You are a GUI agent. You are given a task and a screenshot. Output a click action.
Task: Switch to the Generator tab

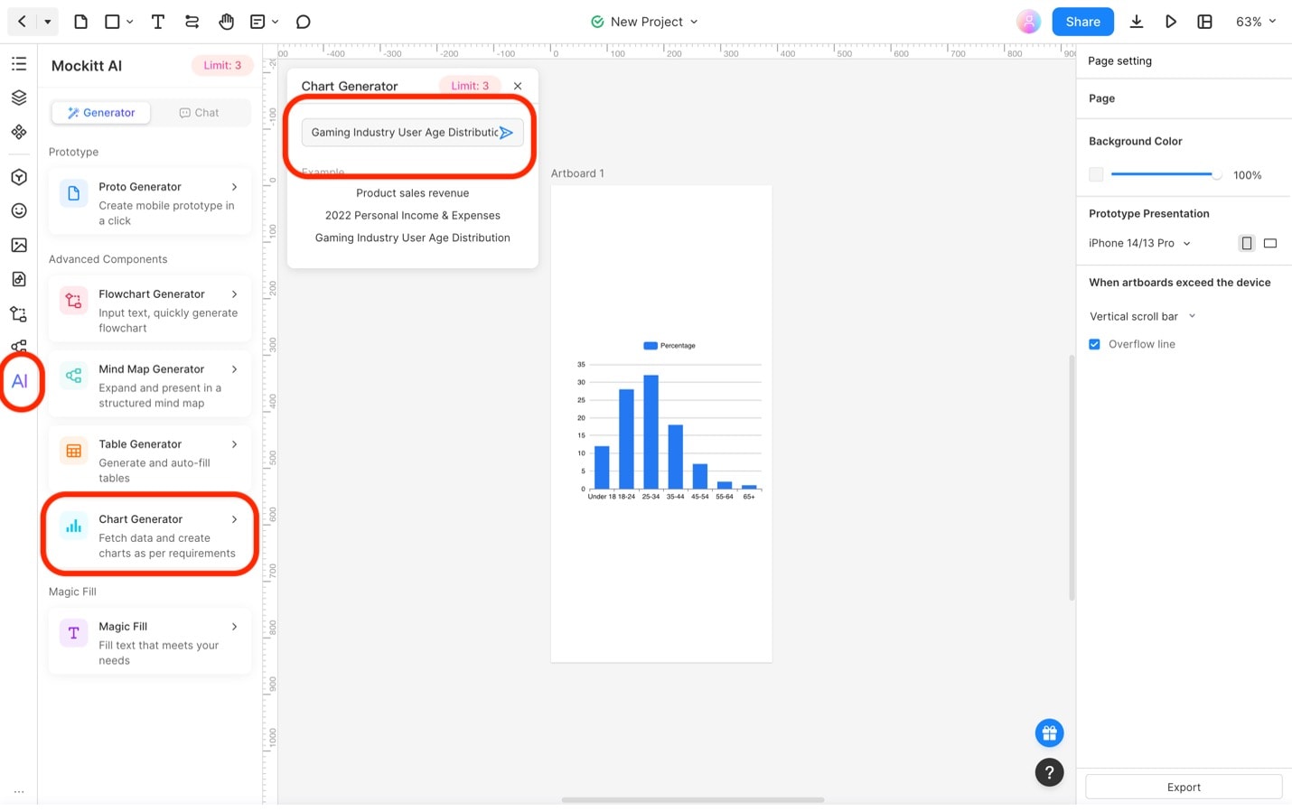tap(101, 113)
